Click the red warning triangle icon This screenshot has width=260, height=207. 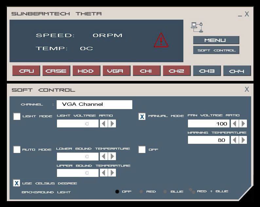(x=161, y=40)
